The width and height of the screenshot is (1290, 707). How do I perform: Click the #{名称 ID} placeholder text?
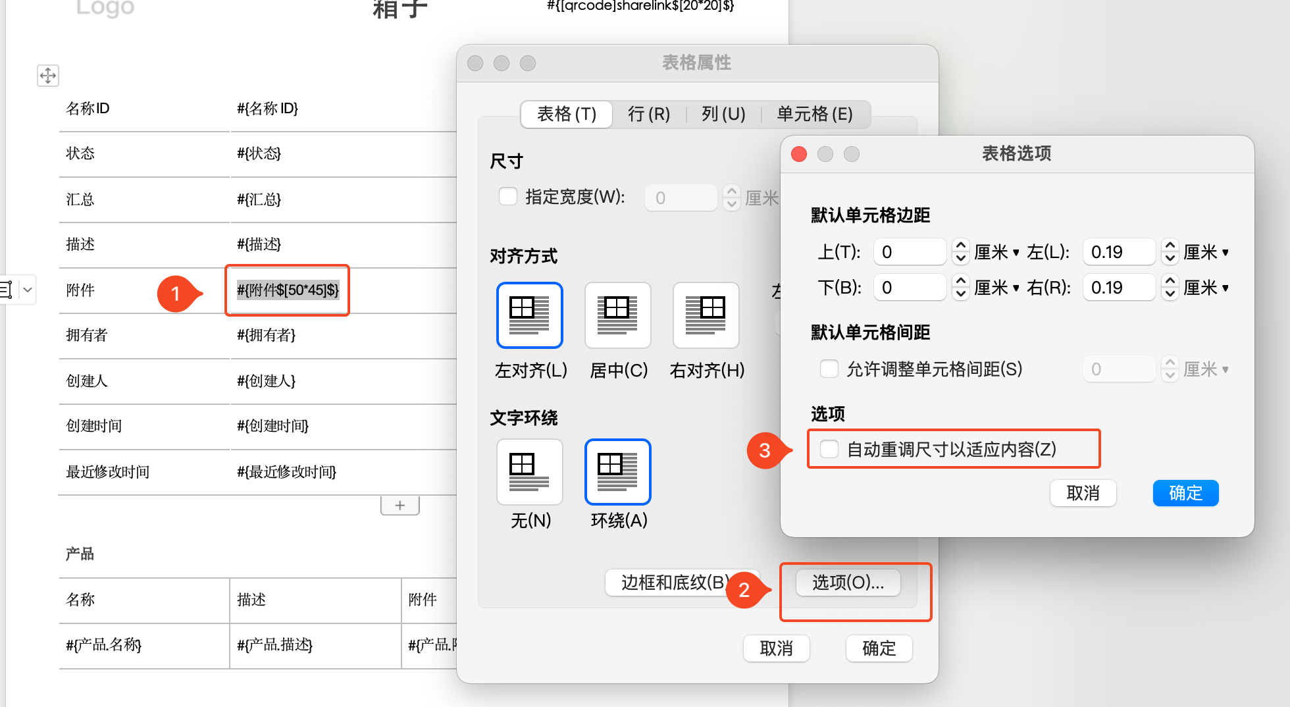[x=267, y=109]
